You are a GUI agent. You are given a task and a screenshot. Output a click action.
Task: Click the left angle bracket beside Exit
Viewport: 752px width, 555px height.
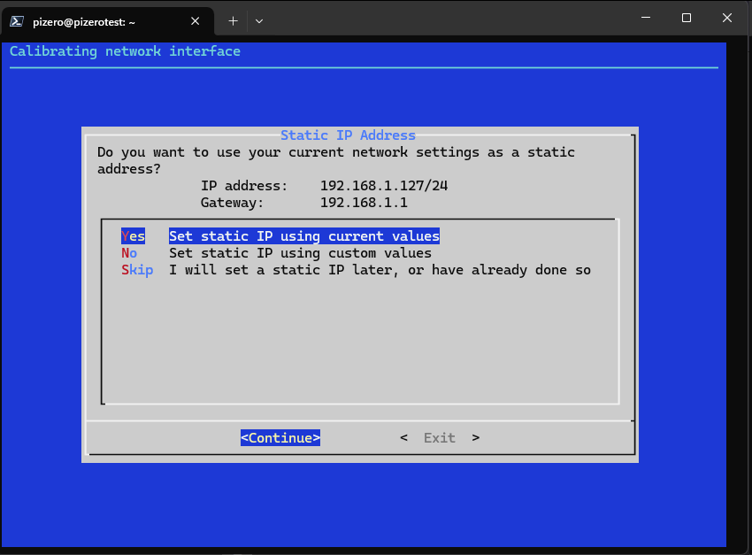click(x=403, y=437)
